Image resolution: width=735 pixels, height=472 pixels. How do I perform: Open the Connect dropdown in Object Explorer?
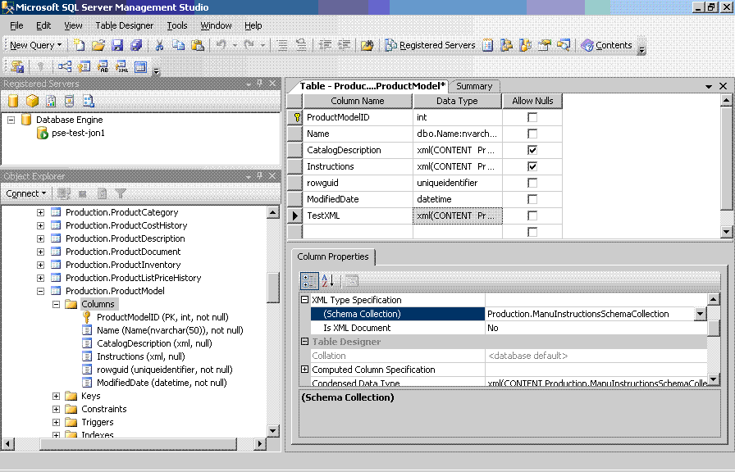point(25,193)
